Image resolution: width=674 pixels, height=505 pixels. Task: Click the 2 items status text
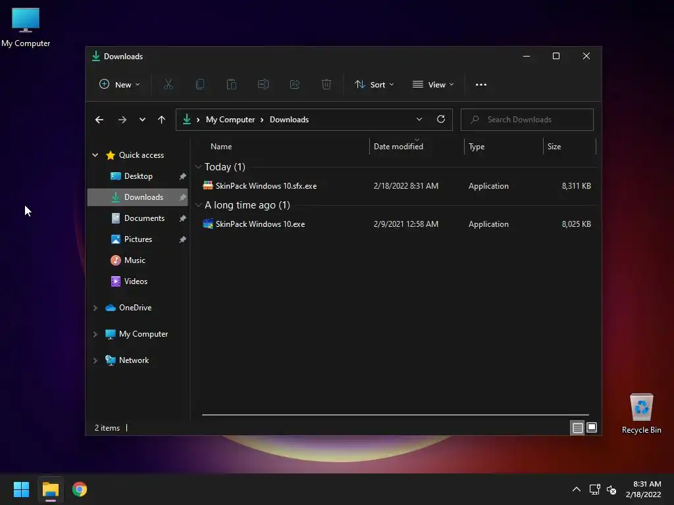(x=107, y=428)
